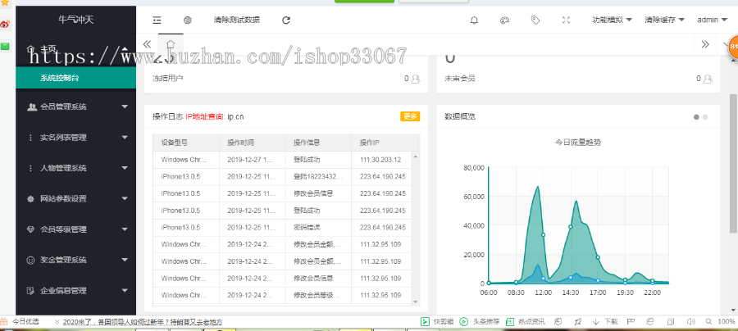
Task: Move tabs right with double-right arrow
Action: (x=705, y=44)
